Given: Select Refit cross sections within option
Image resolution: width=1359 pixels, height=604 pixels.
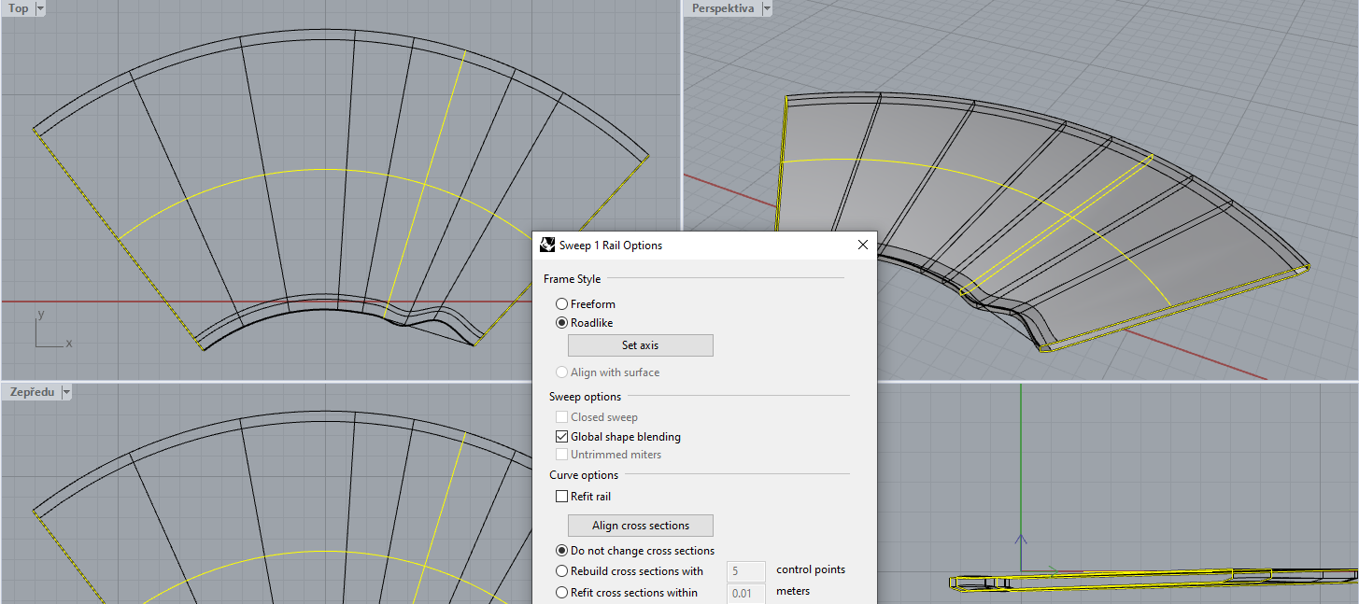Looking at the screenshot, I should pyautogui.click(x=561, y=593).
